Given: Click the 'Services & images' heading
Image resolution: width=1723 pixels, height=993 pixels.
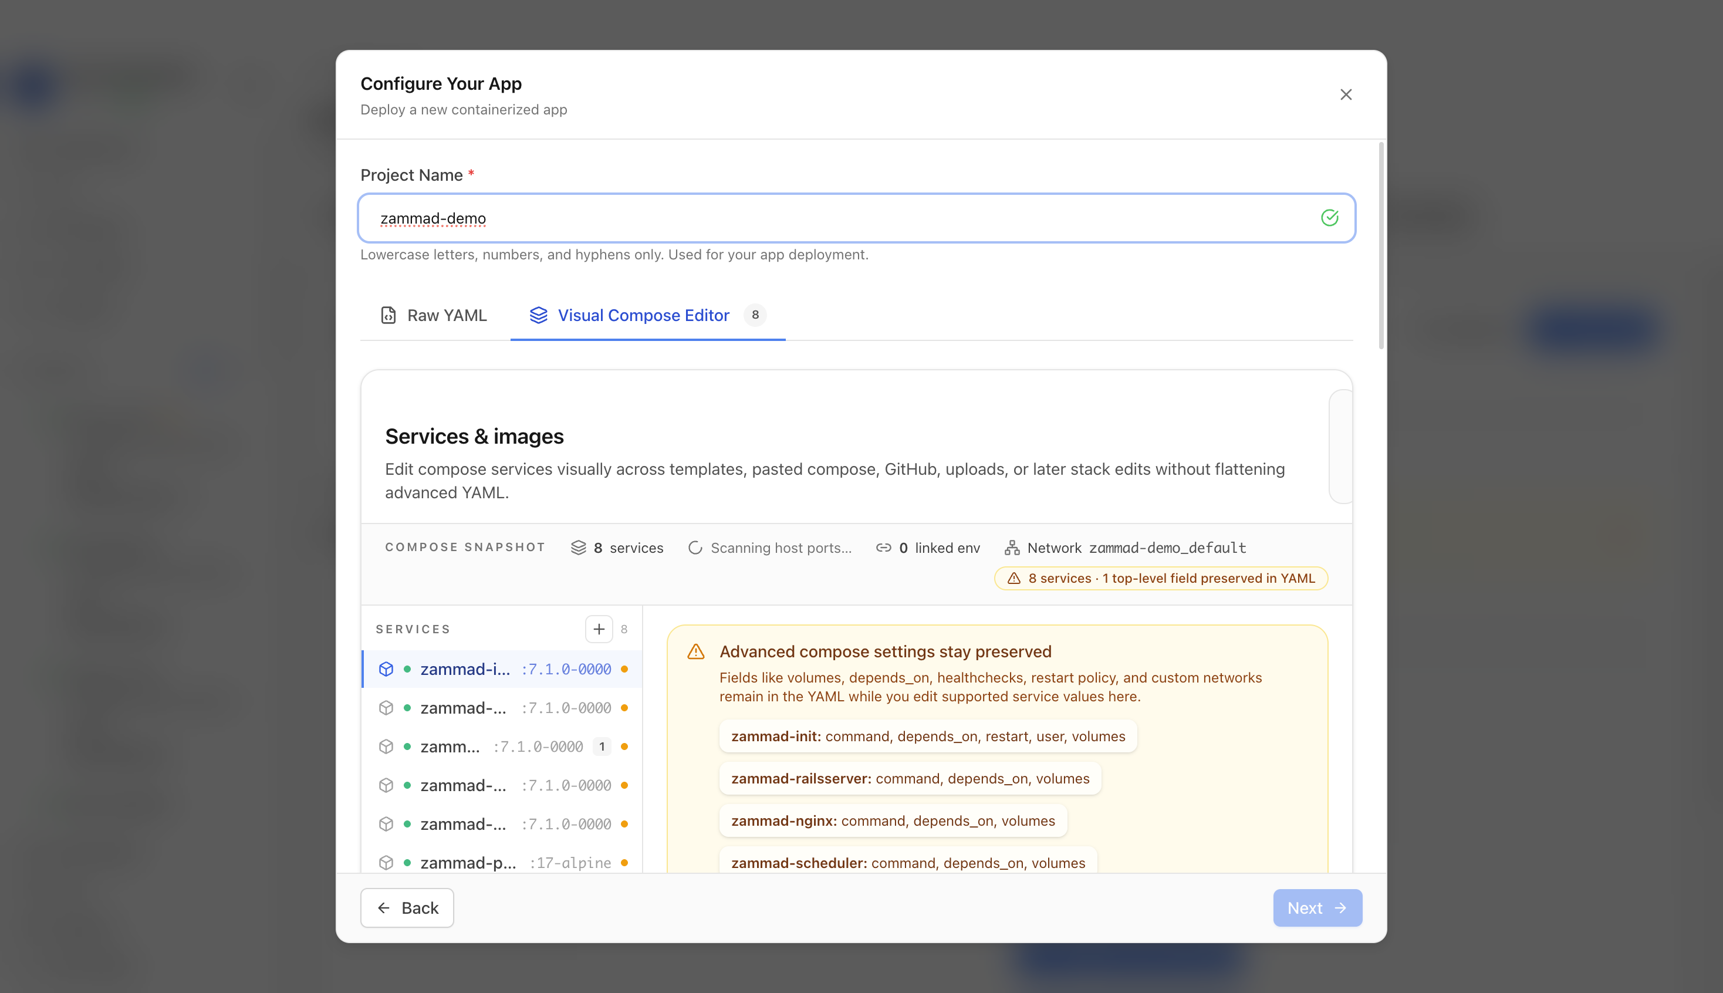Looking at the screenshot, I should tap(474, 437).
